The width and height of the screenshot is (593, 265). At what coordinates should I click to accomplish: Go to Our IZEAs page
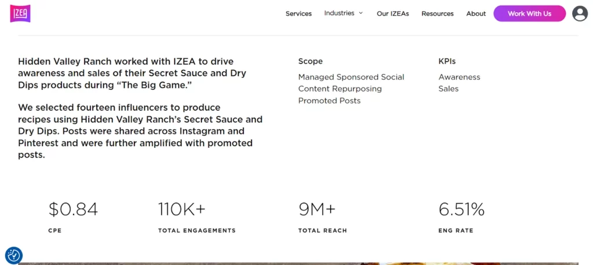(393, 14)
